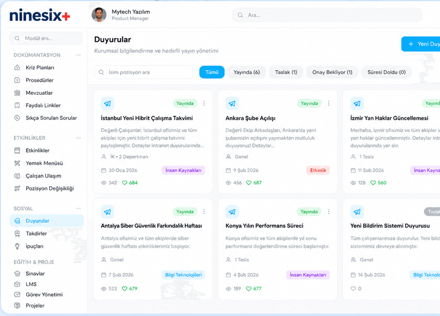The image size is (440, 316).
Task: Select the Onay Bekliyor (1) filter tab
Action: [x=332, y=72]
